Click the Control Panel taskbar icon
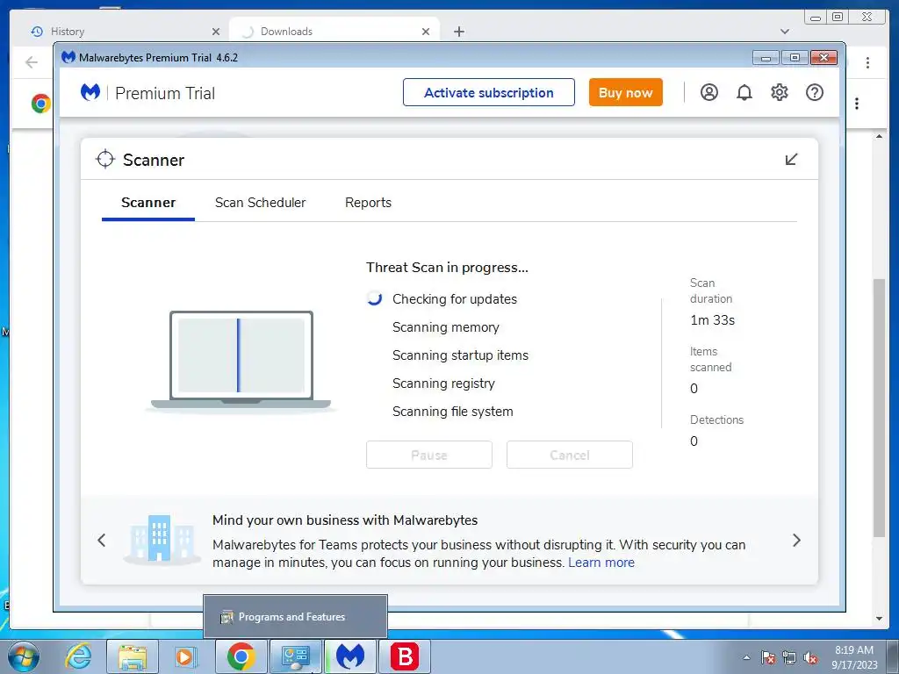899x674 pixels. [x=295, y=656]
